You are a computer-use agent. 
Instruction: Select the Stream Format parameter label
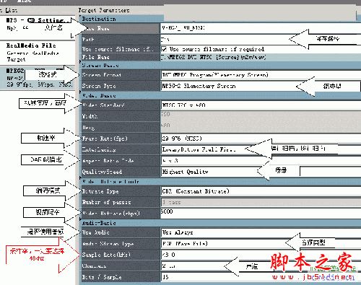pyautogui.click(x=121, y=75)
